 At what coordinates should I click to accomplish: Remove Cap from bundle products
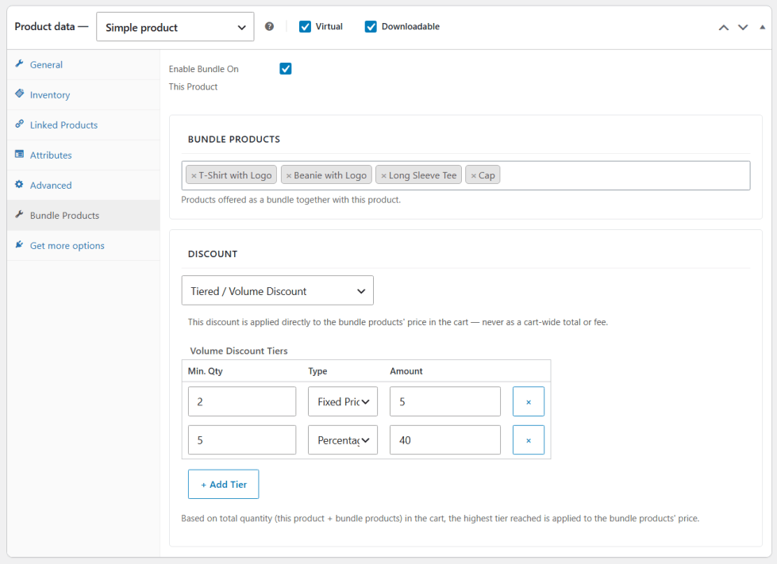(474, 176)
